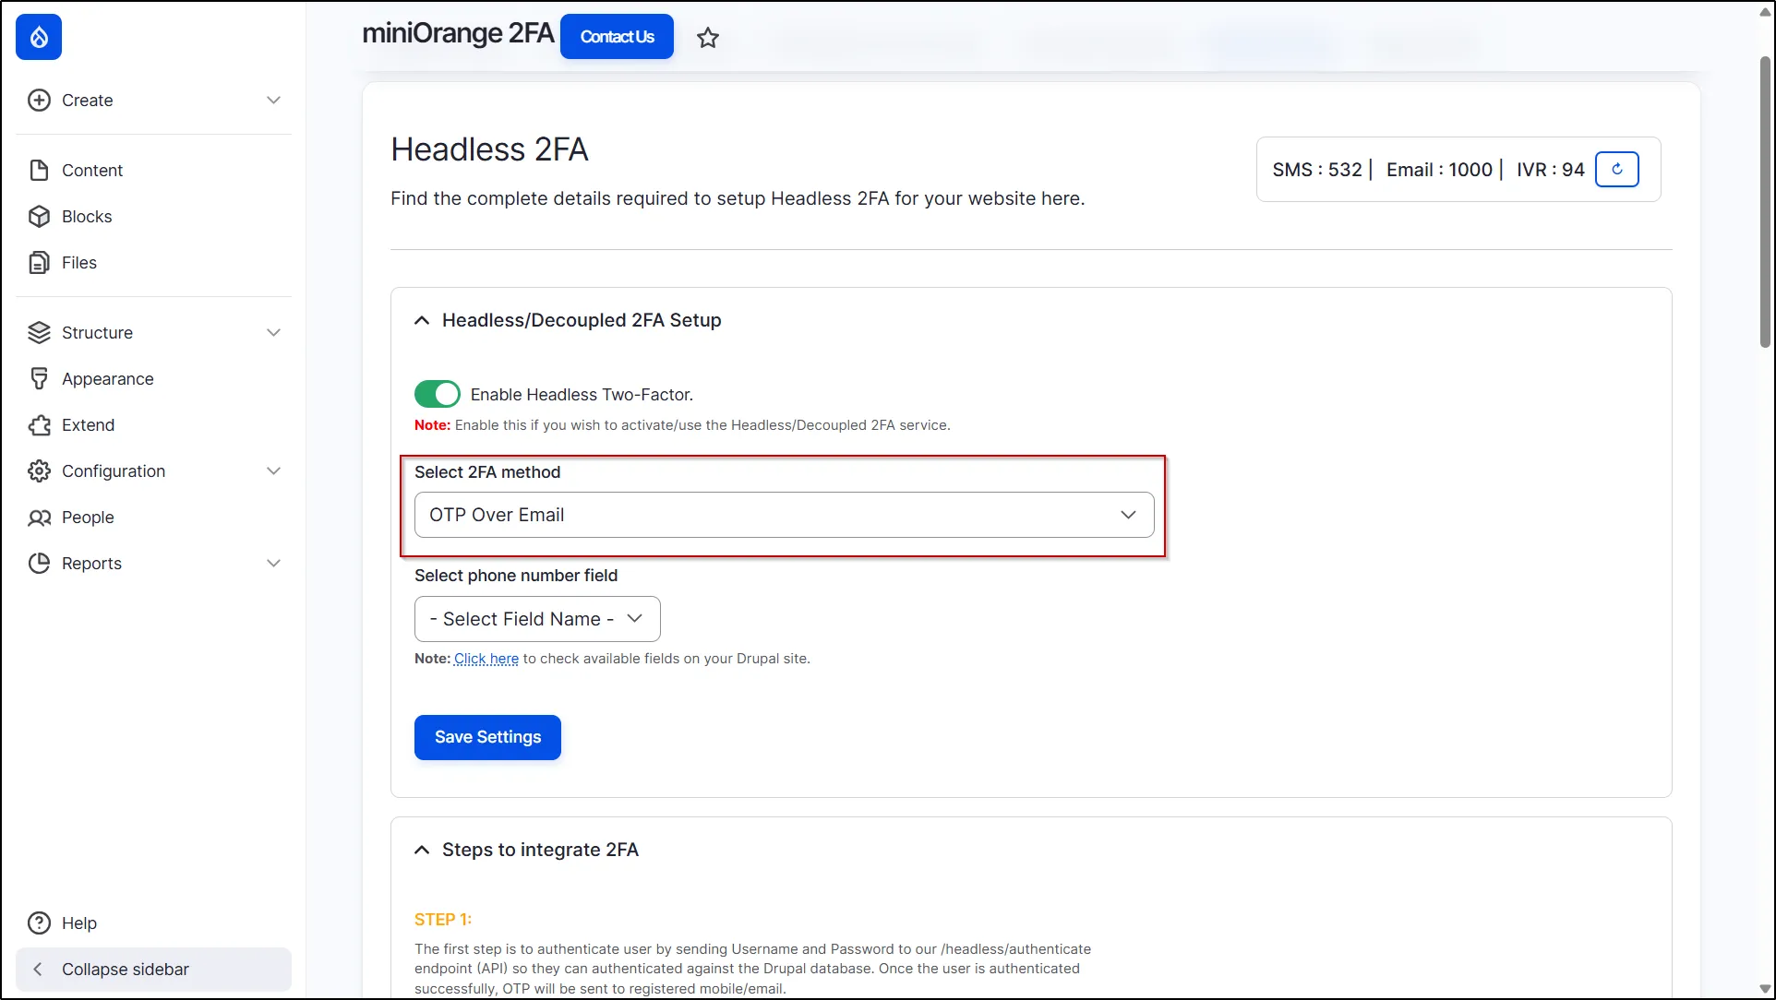Click the Drupal drop logo icon
The width and height of the screenshot is (1776, 1000).
coord(39,37)
